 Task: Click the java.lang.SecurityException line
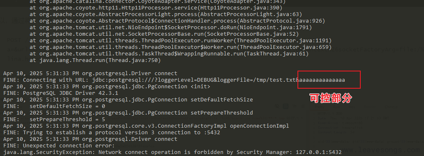(x=172, y=152)
